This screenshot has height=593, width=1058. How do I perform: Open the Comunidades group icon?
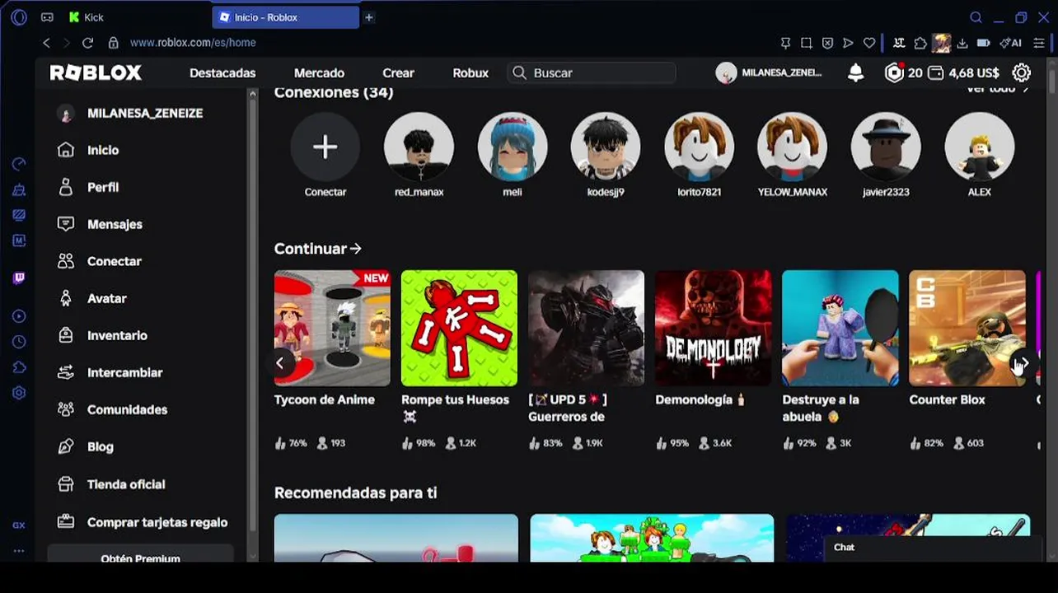[66, 409]
